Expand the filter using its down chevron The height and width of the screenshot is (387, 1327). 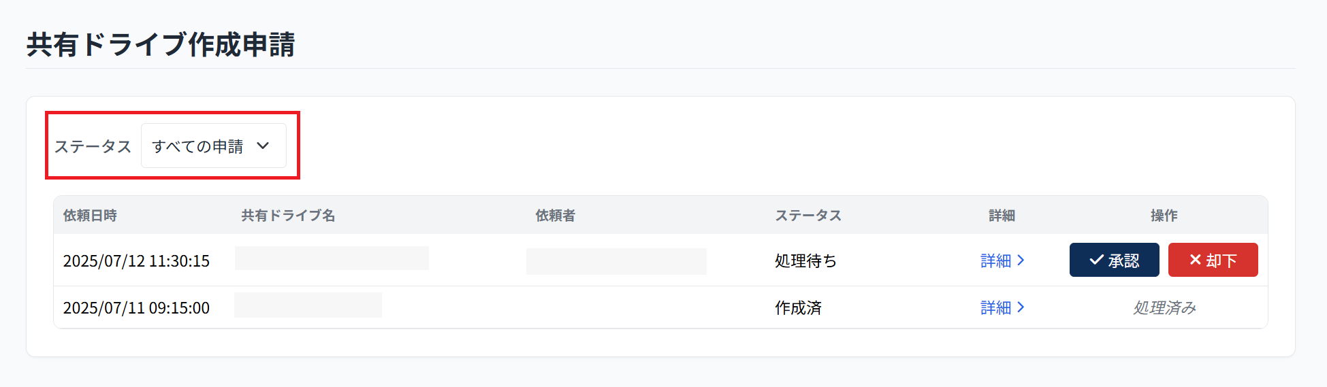[263, 146]
